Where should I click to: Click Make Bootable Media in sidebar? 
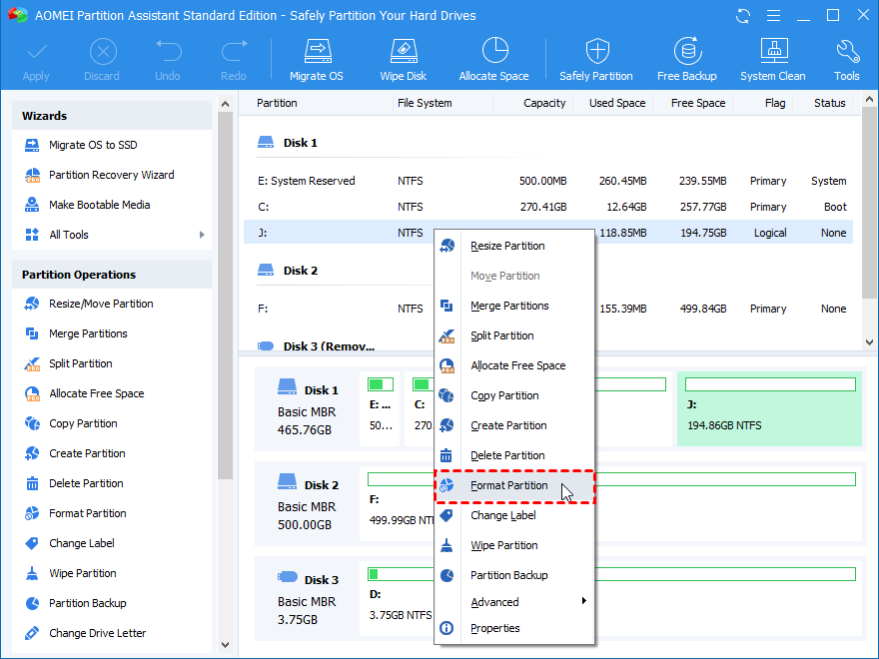[99, 205]
